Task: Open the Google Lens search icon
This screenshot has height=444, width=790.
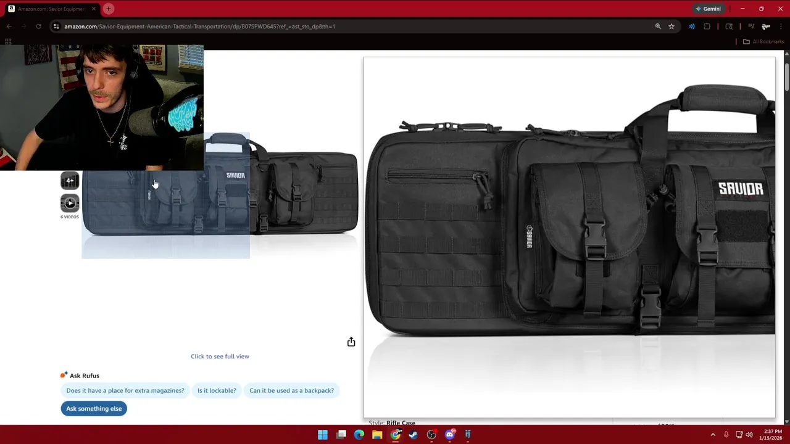Action: pyautogui.click(x=729, y=27)
